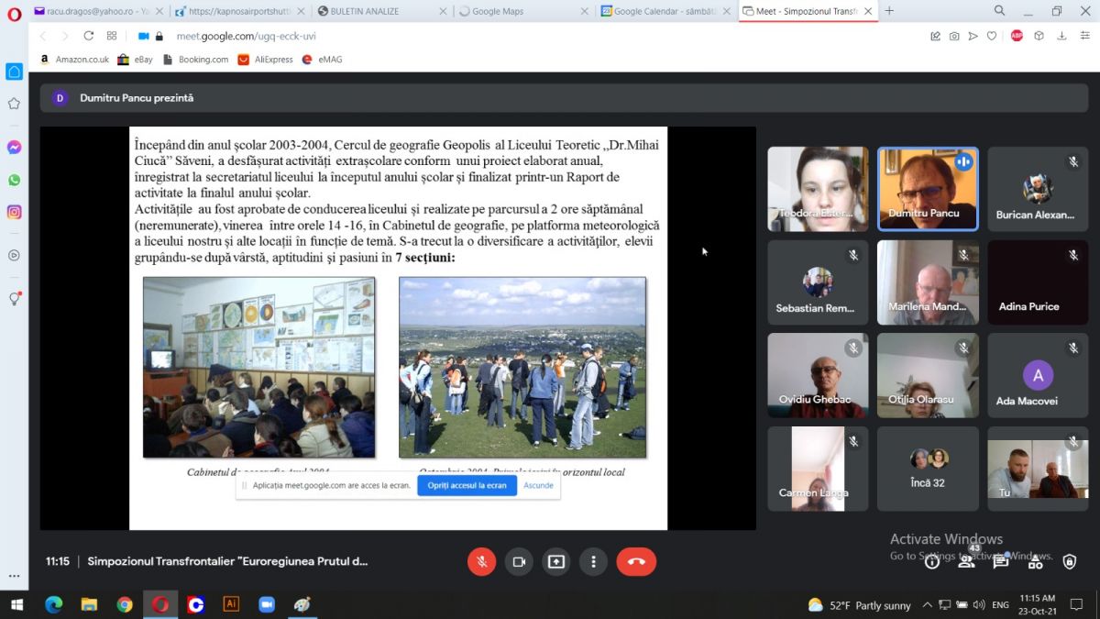Expand the hidden system tray icons
This screenshot has width=1100, height=619.
click(x=927, y=604)
